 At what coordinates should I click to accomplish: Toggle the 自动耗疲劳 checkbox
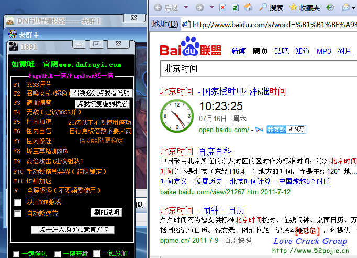pyautogui.click(x=17, y=214)
